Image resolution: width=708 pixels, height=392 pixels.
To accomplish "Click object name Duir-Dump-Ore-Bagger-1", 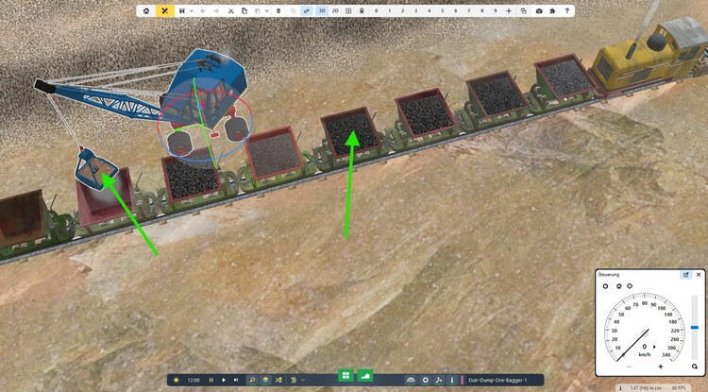I will point(497,381).
